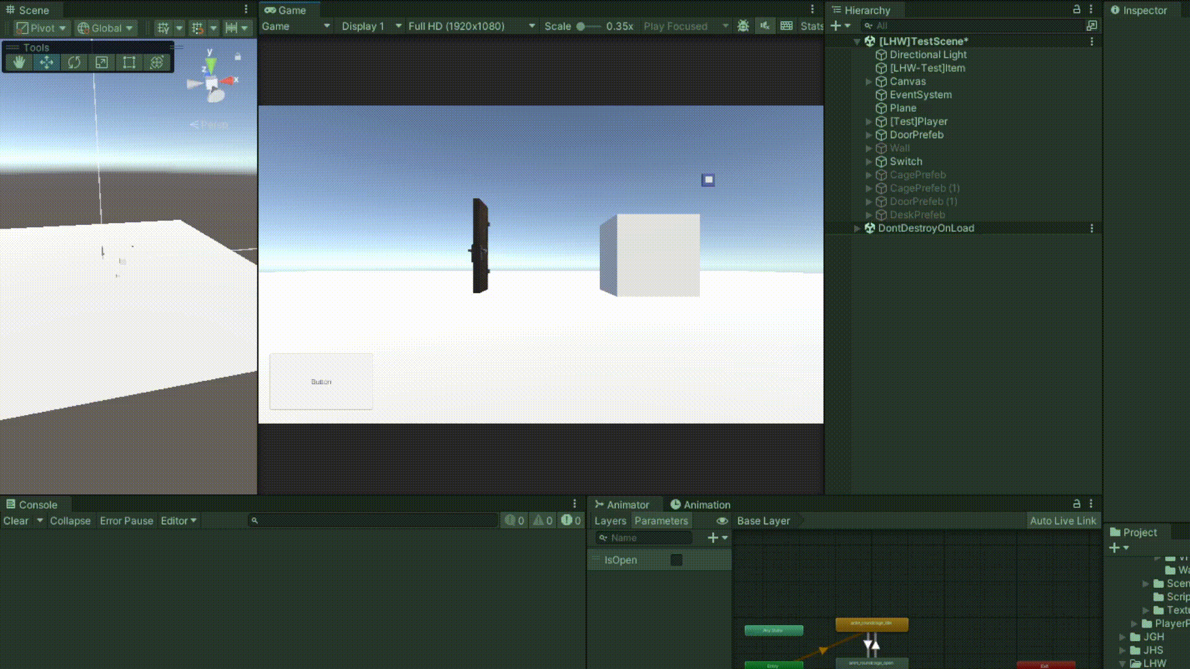Click the Console Clear button
Viewport: 1190px width, 669px height.
[x=16, y=521]
